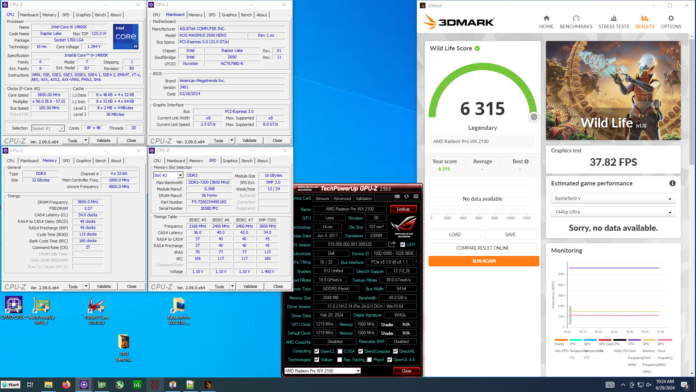Open Task View on the taskbar
Image resolution: width=696 pixels, height=392 pixels.
[x=30, y=385]
